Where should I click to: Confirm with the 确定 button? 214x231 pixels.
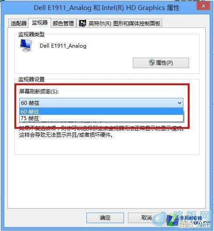(105, 218)
